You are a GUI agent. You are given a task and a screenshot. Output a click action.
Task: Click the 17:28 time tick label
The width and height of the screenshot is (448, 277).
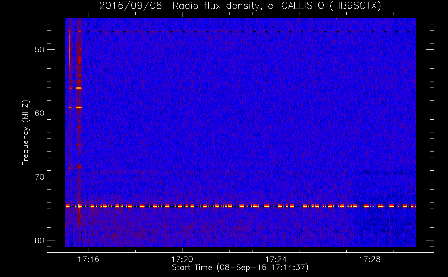pyautogui.click(x=370, y=259)
